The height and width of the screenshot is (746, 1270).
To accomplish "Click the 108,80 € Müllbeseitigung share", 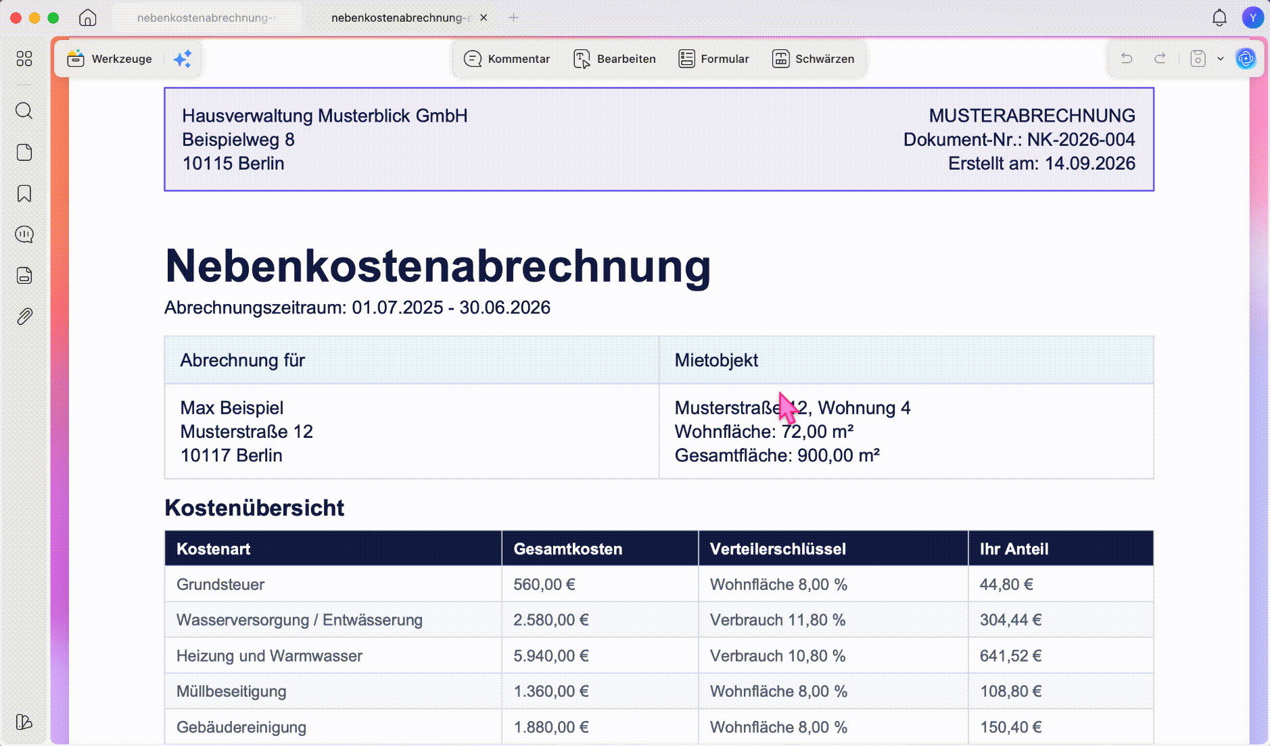I will tap(1011, 691).
